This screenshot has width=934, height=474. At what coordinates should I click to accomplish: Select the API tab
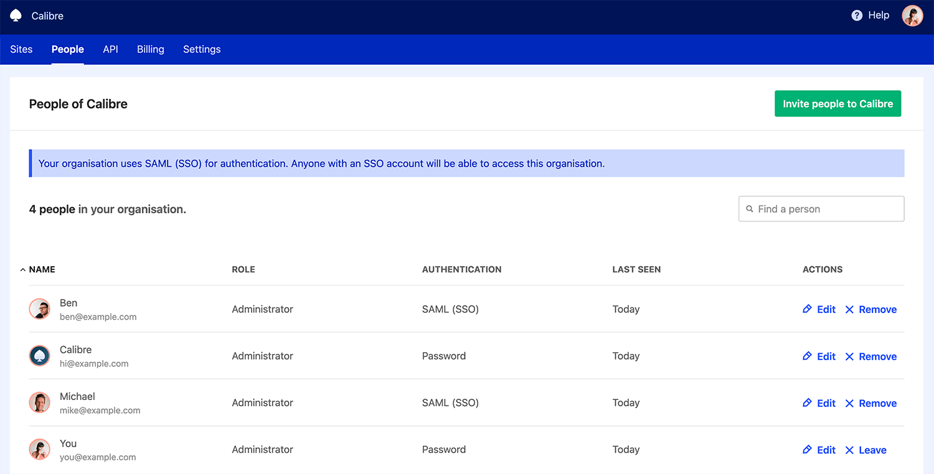[110, 49]
